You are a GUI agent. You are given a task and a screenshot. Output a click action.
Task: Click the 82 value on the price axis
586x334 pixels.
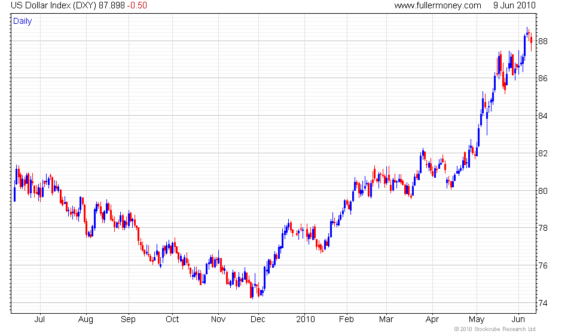coord(543,154)
